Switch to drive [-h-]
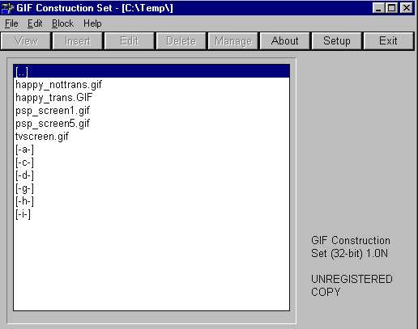The height and width of the screenshot is (329, 418). click(x=151, y=201)
